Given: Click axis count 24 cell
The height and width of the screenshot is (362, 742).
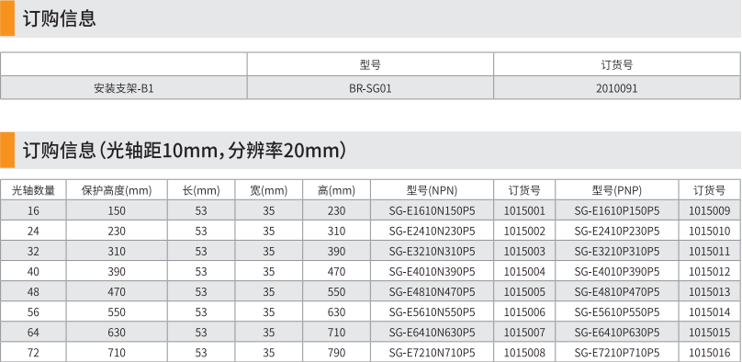Looking at the screenshot, I should click(33, 232).
